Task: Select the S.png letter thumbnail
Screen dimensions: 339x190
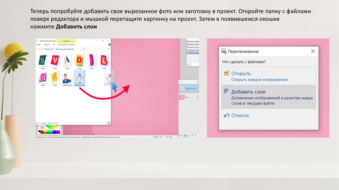Action: [x=43, y=61]
